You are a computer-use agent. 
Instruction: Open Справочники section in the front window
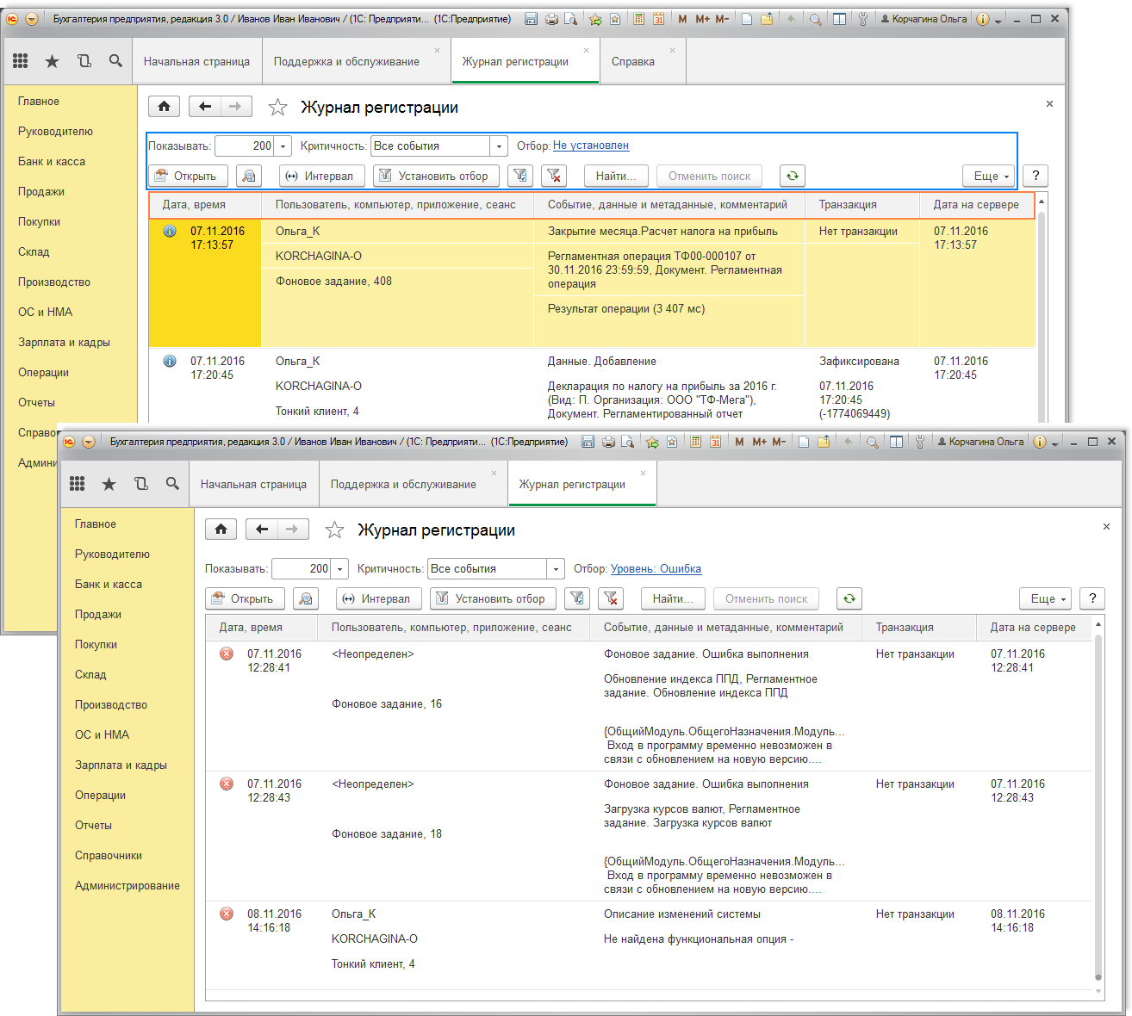109,855
